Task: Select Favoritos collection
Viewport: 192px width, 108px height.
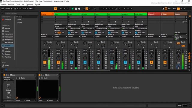Action: (8, 19)
